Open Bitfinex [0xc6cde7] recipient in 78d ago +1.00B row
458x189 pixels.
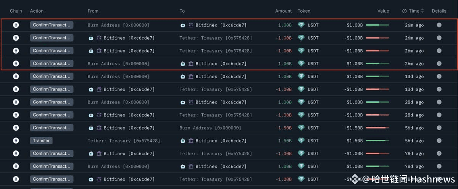[221, 166]
